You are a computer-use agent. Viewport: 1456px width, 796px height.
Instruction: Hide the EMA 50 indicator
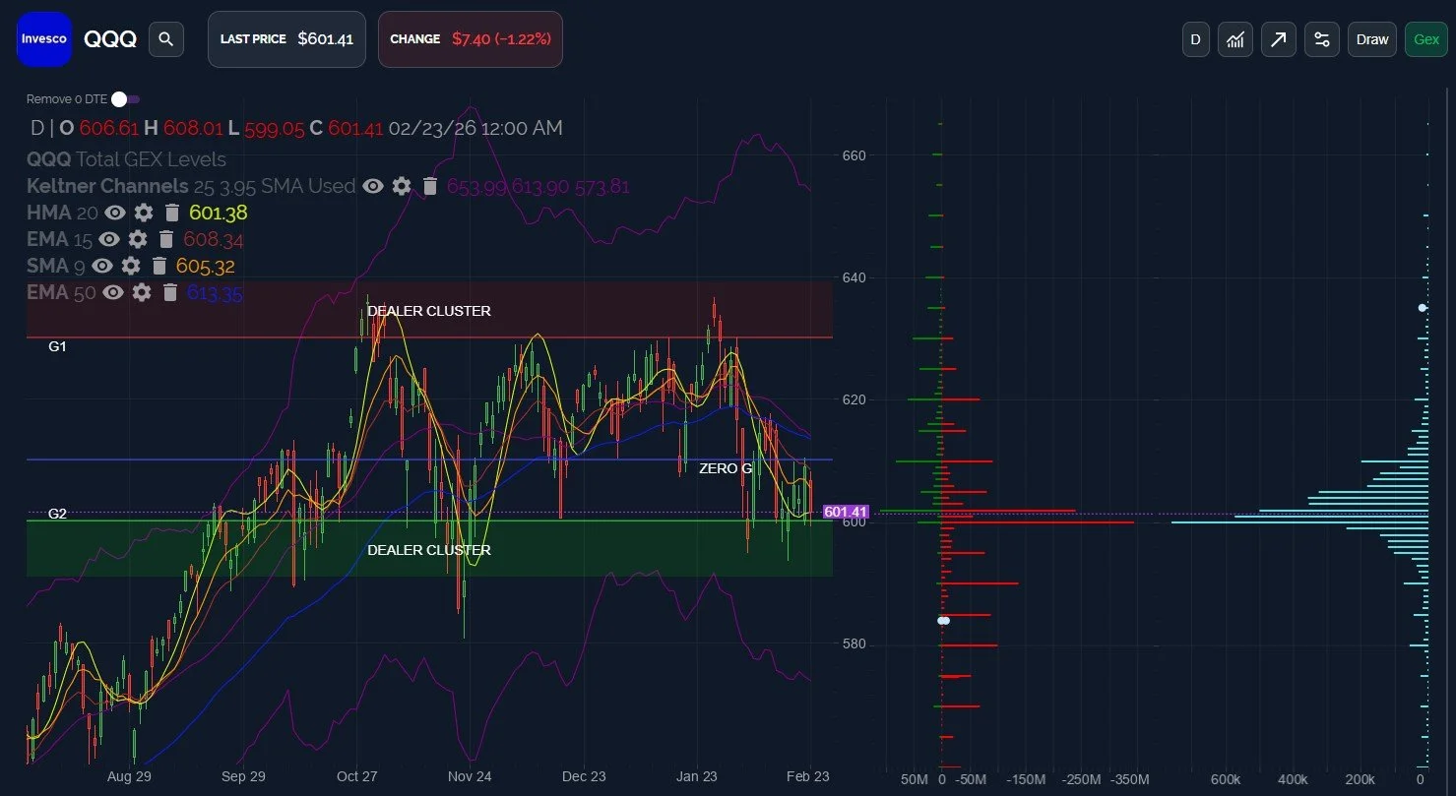[x=113, y=292]
